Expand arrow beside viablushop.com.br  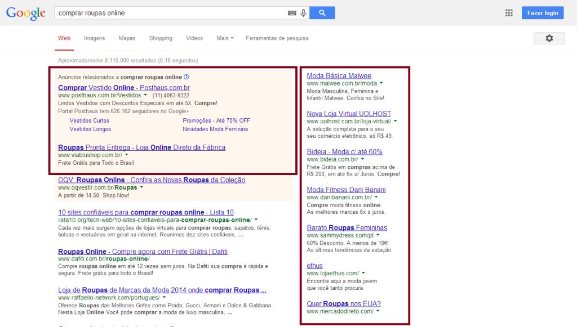[127, 155]
